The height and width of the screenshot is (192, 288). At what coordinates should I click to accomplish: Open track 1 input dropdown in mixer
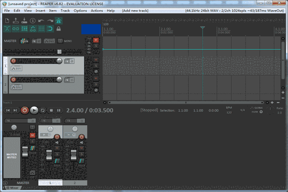pos(46,135)
